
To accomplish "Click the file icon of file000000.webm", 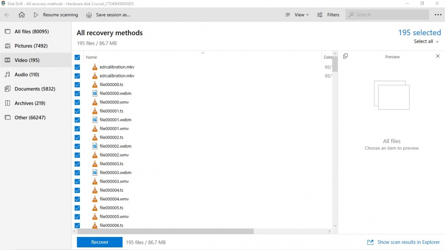I will (95, 93).
